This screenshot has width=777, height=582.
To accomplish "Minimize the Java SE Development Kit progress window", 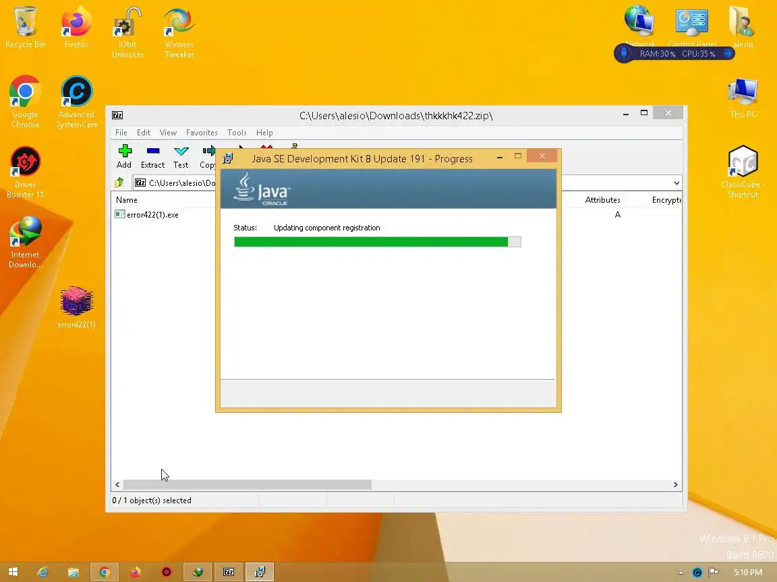I will pyautogui.click(x=500, y=157).
